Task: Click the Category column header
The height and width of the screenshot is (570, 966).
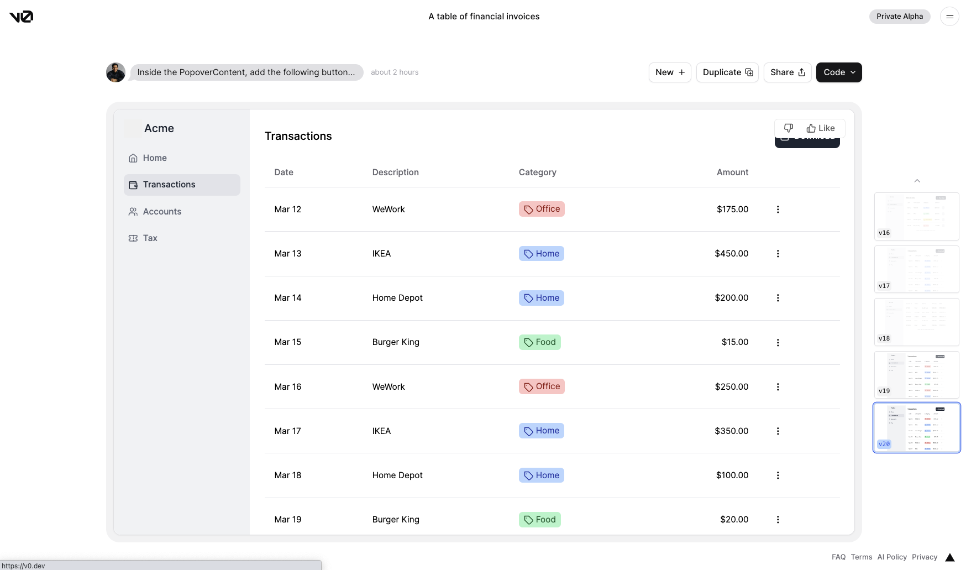Action: (538, 172)
